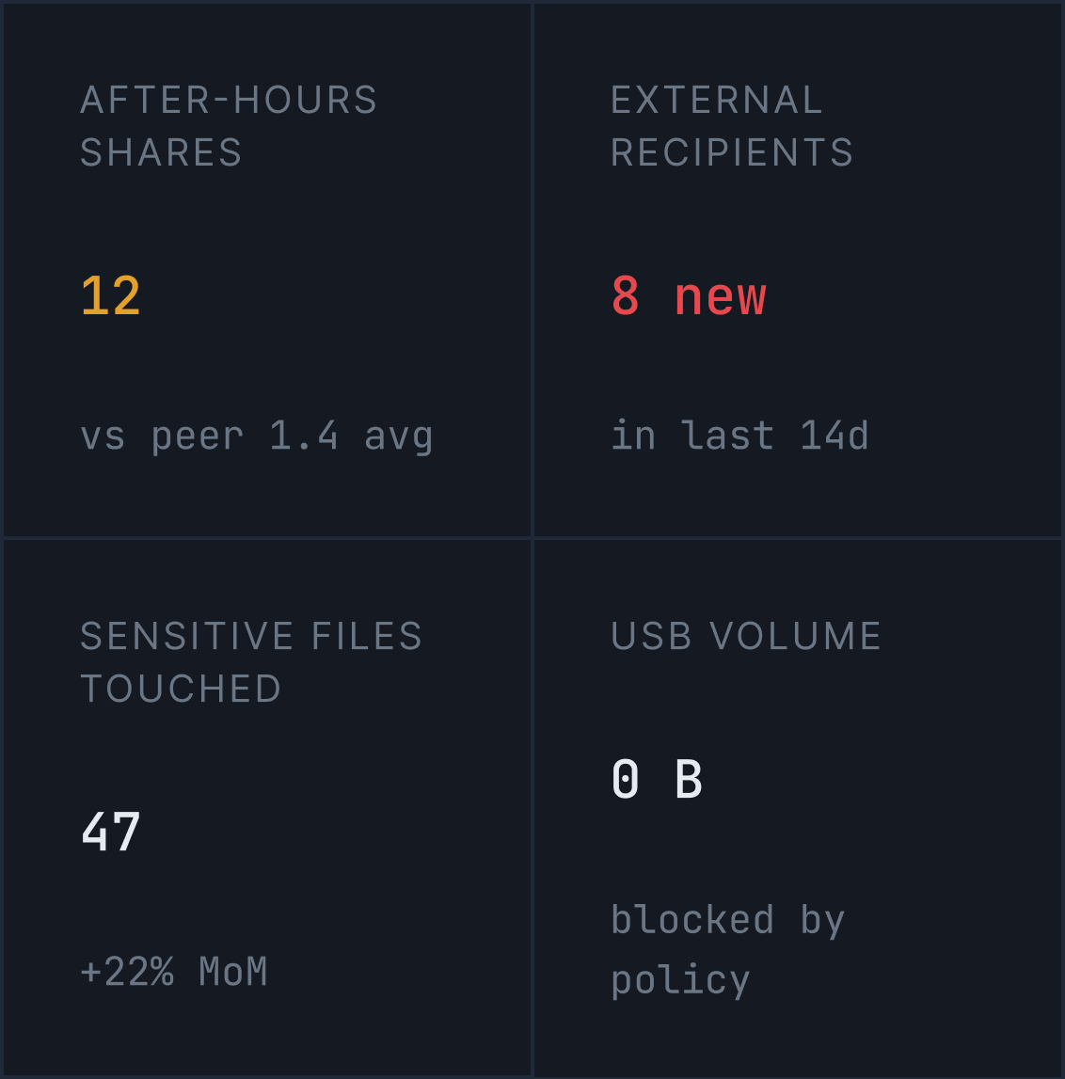This screenshot has width=1065, height=1079.
Task: Select the '0 B' USB value
Action: pyautogui.click(x=657, y=779)
